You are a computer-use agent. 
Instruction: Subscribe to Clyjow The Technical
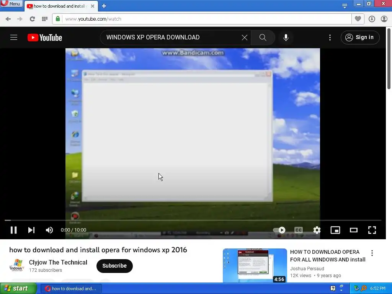[114, 266]
